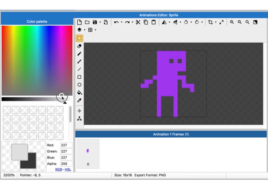This screenshot has width=268, height=190.
Task: Undo the last action
Action: click(116, 22)
